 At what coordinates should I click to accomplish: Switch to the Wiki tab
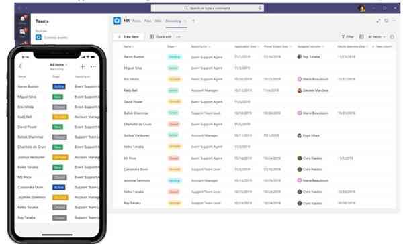(158, 21)
